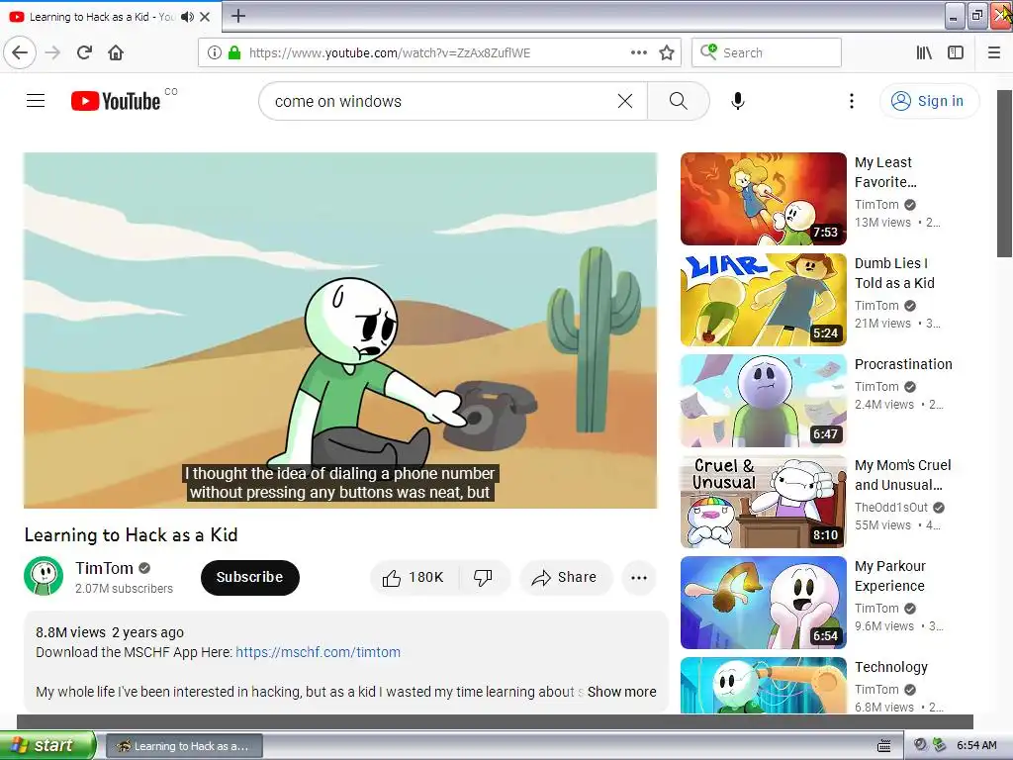Click the Technology video title

891,667
